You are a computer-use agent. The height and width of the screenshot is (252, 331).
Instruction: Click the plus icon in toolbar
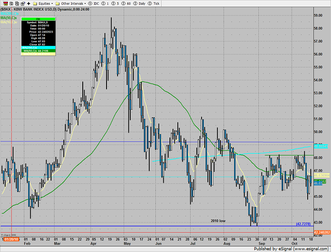point(28,3)
